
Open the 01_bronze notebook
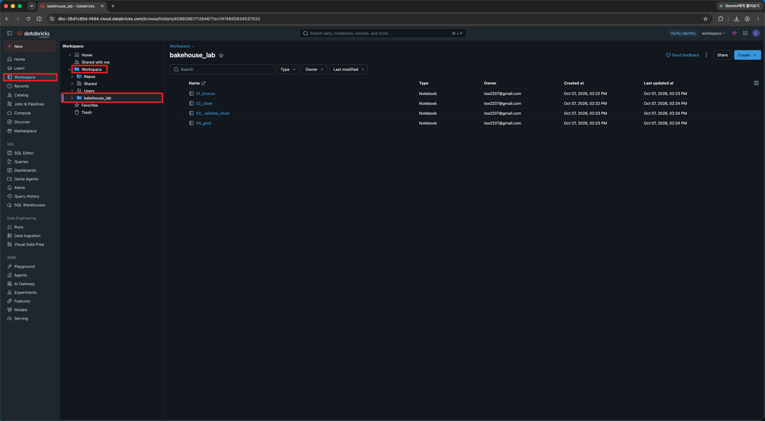[x=205, y=93]
